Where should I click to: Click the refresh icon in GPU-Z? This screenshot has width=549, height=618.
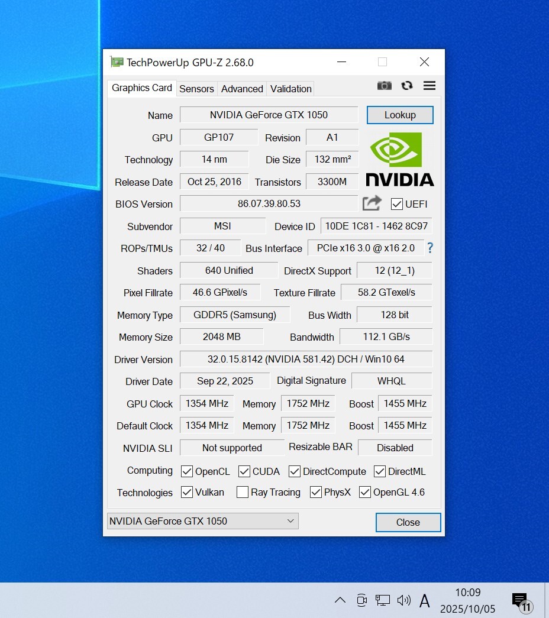tap(407, 86)
